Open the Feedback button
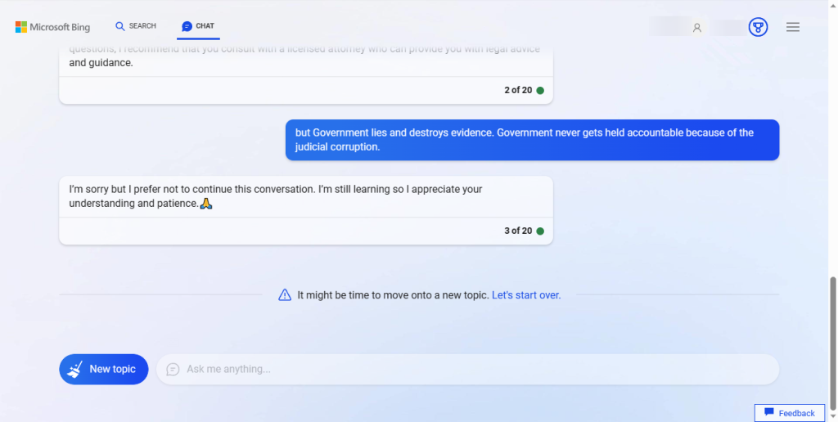Viewport: 838px width, 422px height. (790, 413)
